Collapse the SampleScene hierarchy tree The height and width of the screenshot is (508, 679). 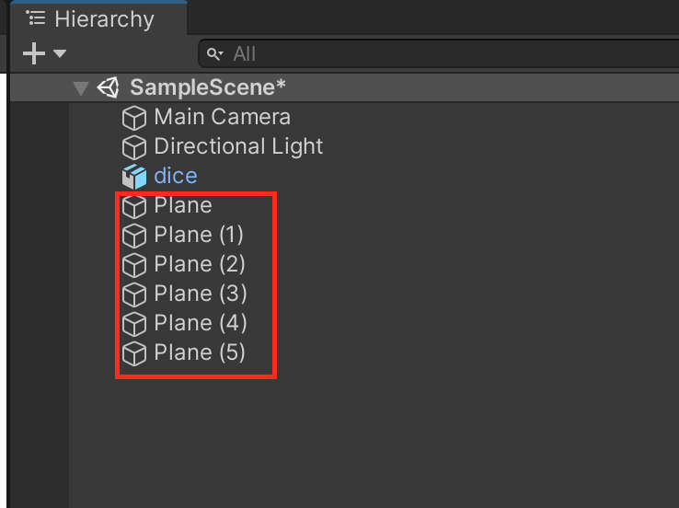[81, 88]
